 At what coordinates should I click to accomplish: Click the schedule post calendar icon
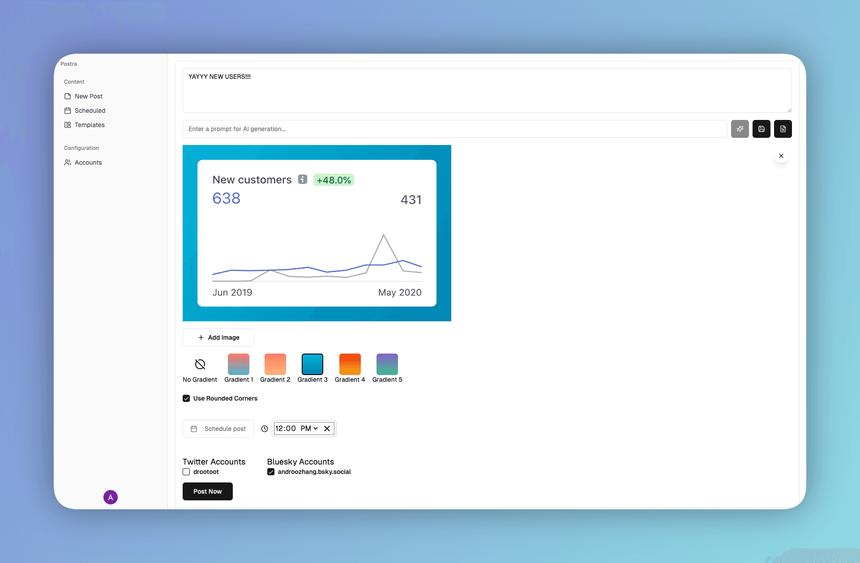coord(194,429)
